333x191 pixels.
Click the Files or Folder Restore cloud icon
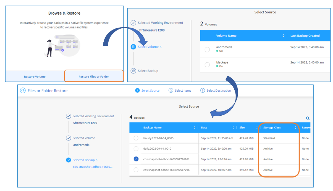23,91
